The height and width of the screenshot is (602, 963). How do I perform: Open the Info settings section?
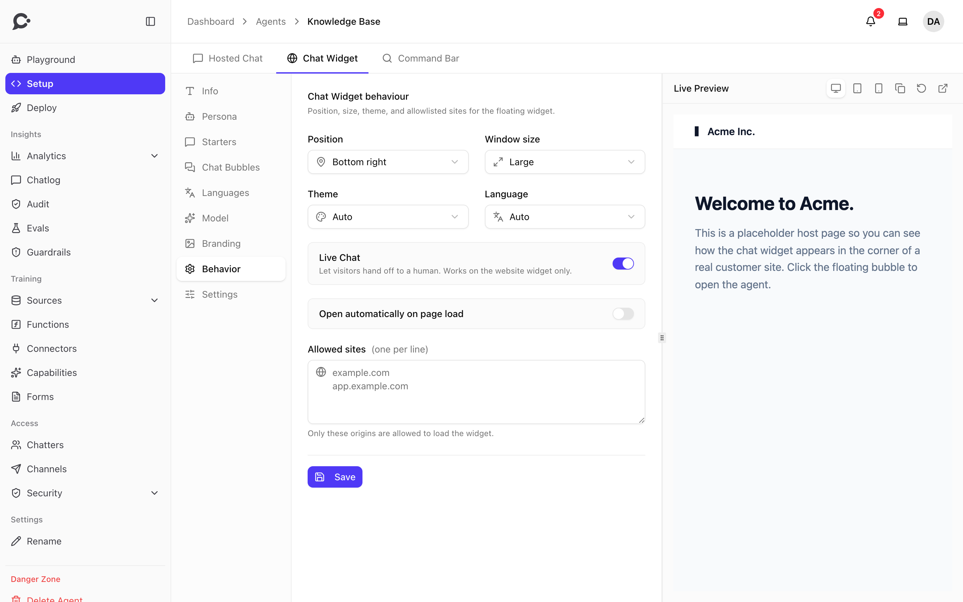point(231,91)
